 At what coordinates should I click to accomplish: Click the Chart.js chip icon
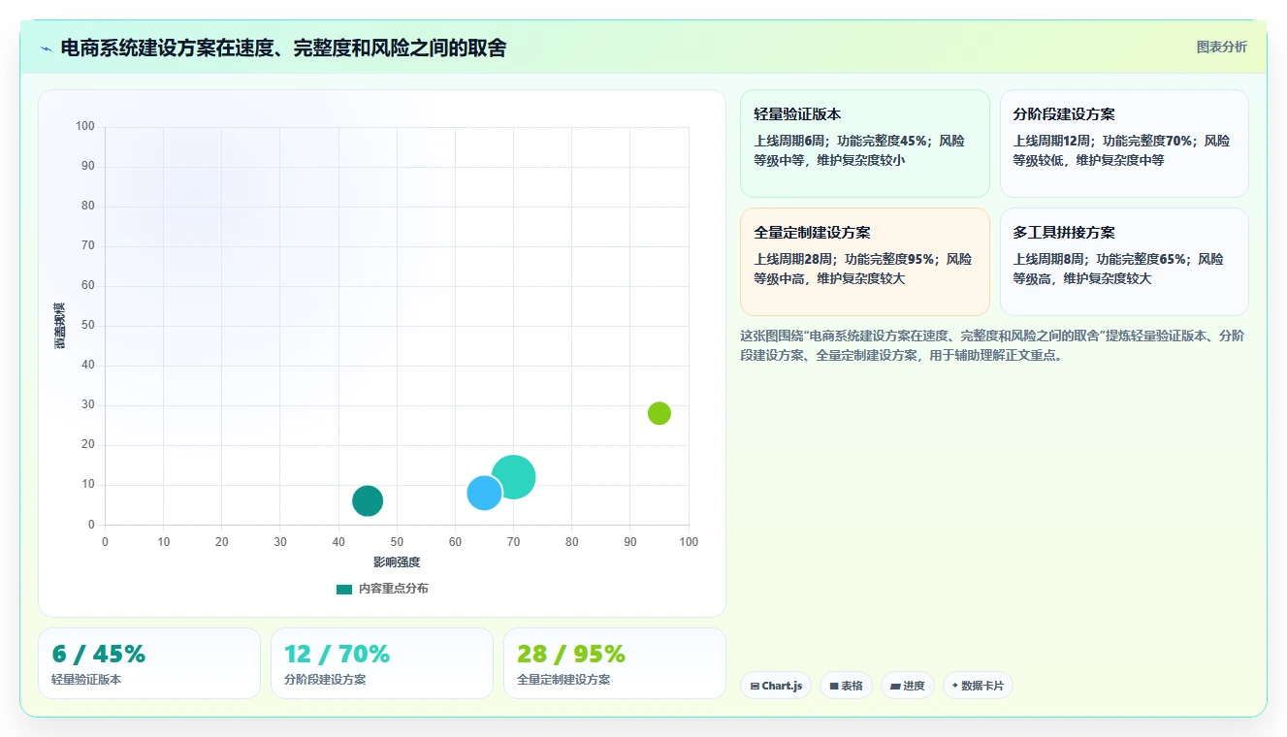(755, 686)
